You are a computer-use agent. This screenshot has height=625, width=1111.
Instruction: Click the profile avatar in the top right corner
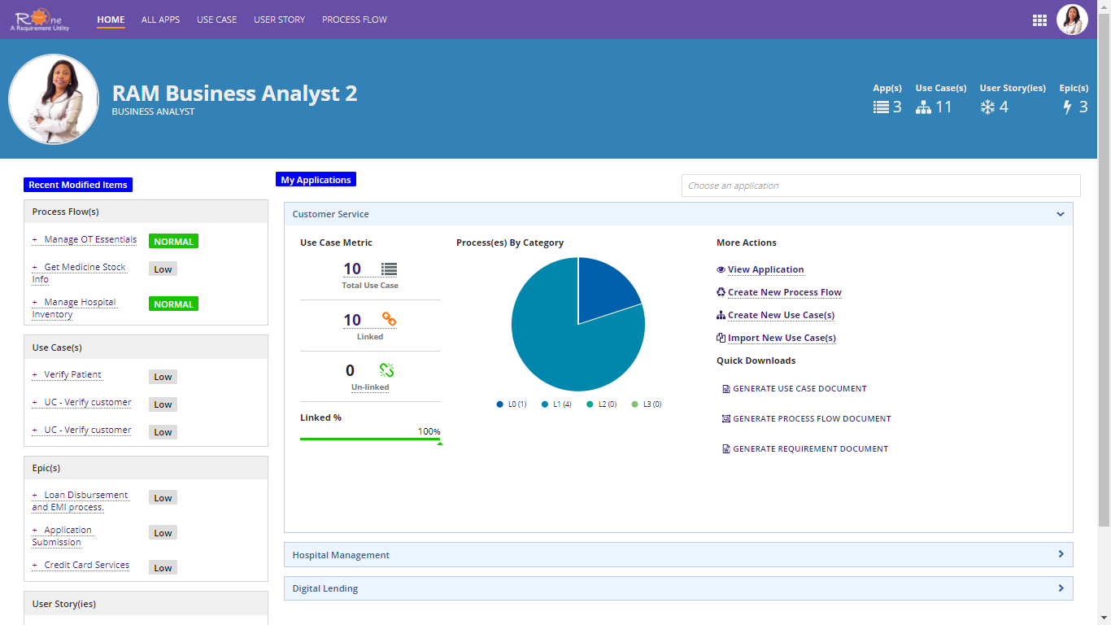1072,20
